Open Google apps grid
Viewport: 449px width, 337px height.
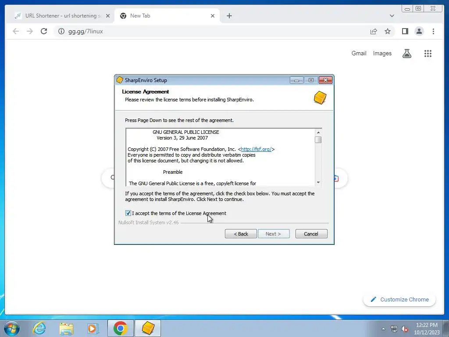point(428,53)
